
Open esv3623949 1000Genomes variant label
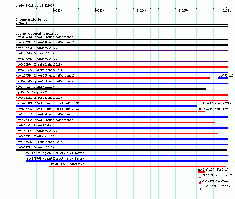click(48, 103)
